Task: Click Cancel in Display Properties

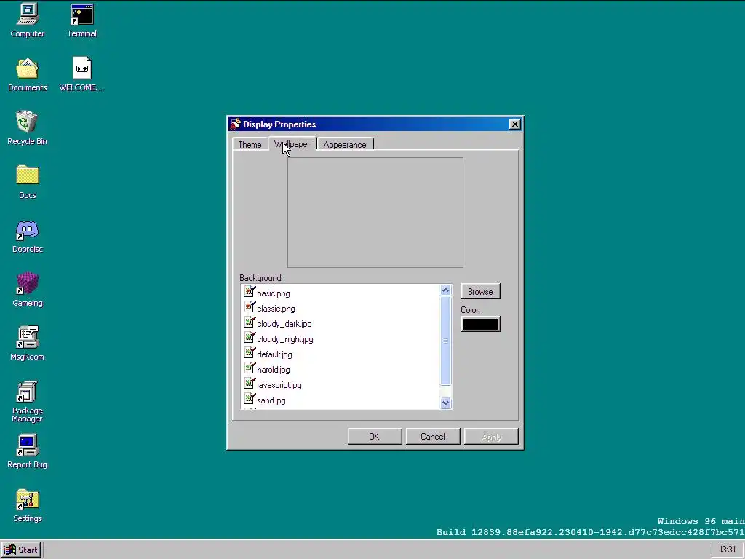Action: (x=433, y=437)
